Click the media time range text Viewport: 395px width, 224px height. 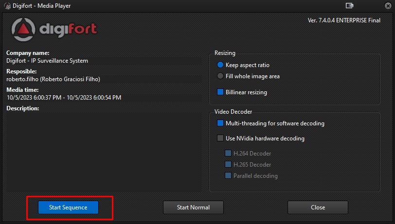(64, 98)
